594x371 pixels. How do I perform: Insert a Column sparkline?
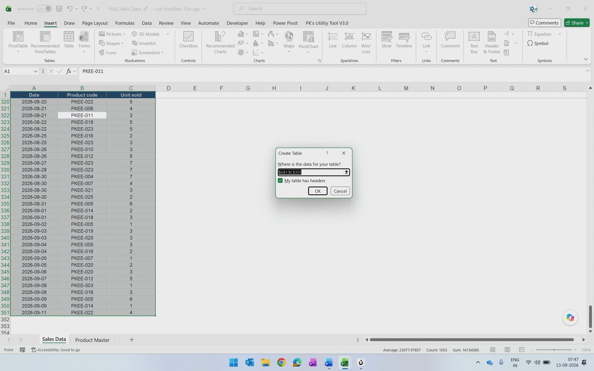click(349, 40)
